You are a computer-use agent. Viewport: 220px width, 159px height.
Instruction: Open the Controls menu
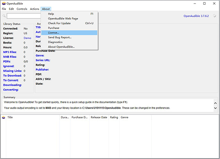click(x=22, y=9)
